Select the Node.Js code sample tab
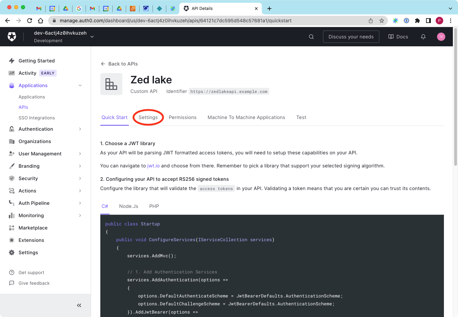 tap(129, 206)
